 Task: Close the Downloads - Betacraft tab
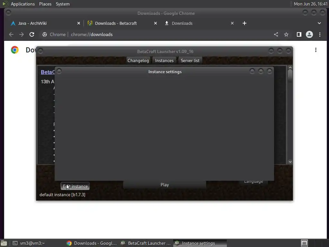pyautogui.click(x=156, y=23)
